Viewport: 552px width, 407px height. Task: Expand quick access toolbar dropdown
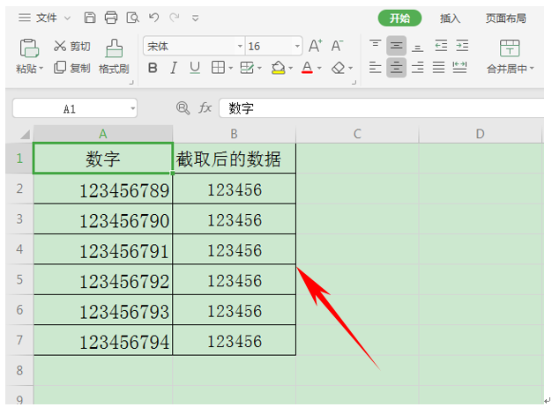(195, 18)
